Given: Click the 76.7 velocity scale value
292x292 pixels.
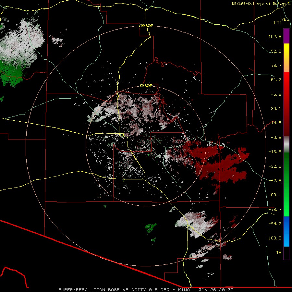Looking at the screenshot, I should [276, 65].
